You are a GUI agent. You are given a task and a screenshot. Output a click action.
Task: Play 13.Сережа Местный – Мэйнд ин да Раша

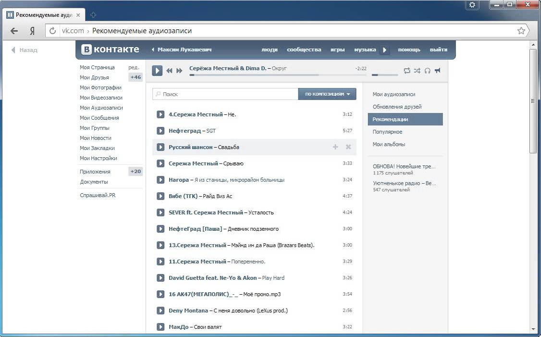[x=160, y=245]
